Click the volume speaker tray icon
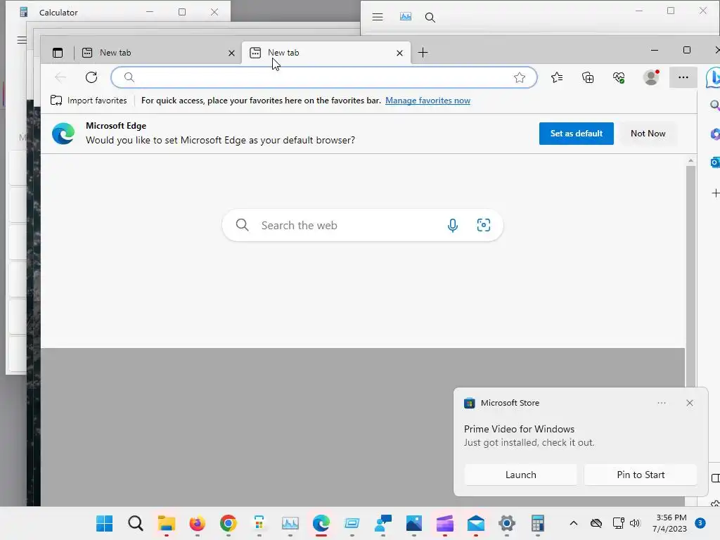The image size is (720, 540). coord(635,523)
